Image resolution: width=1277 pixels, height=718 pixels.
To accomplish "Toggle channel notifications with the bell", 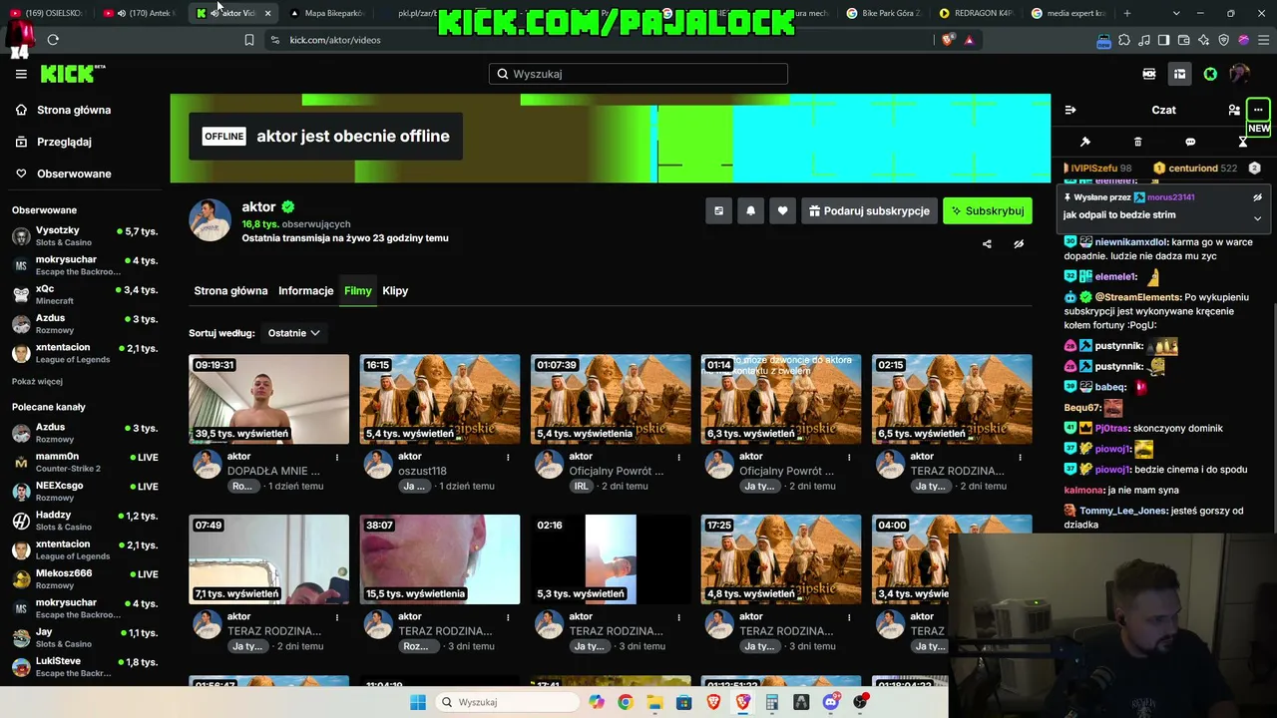I will point(750,210).
